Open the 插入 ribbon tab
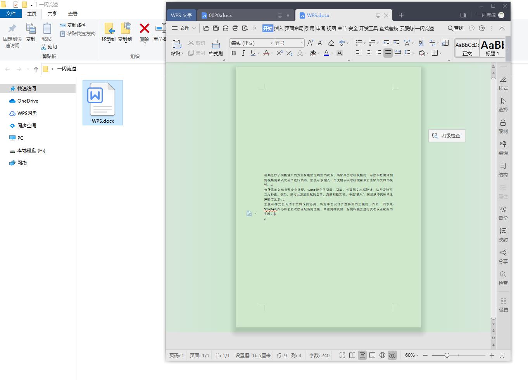 point(278,28)
